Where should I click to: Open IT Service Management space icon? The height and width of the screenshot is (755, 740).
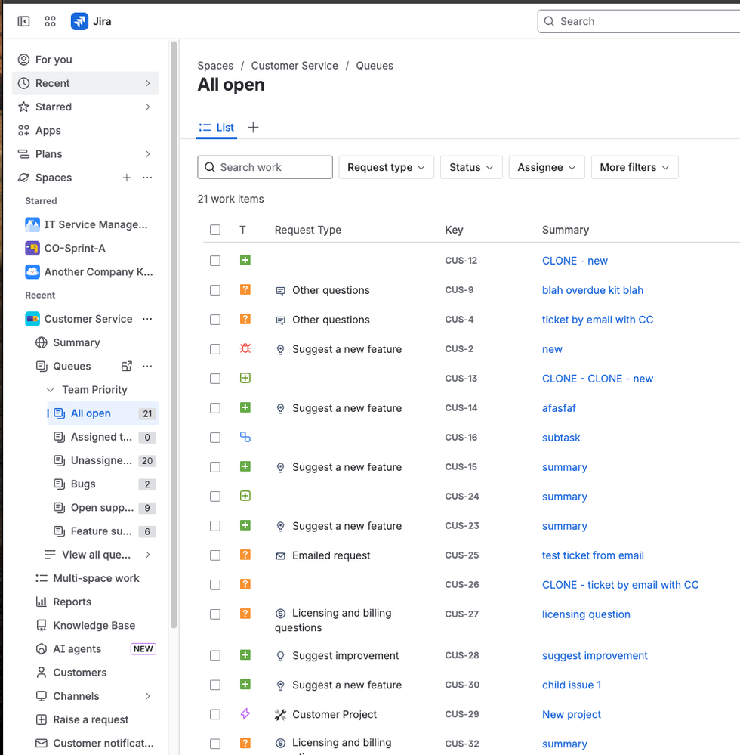[32, 224]
